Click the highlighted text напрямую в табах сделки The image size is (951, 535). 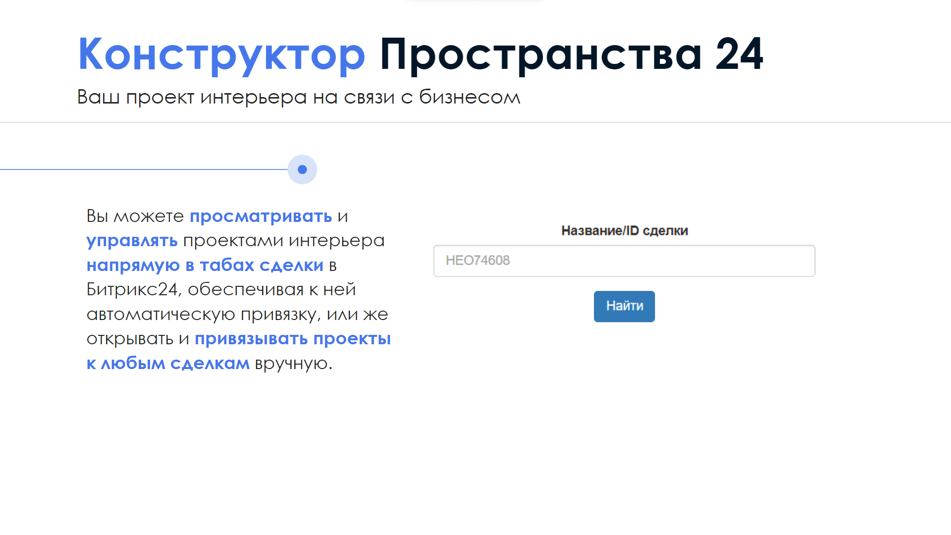tap(205, 266)
